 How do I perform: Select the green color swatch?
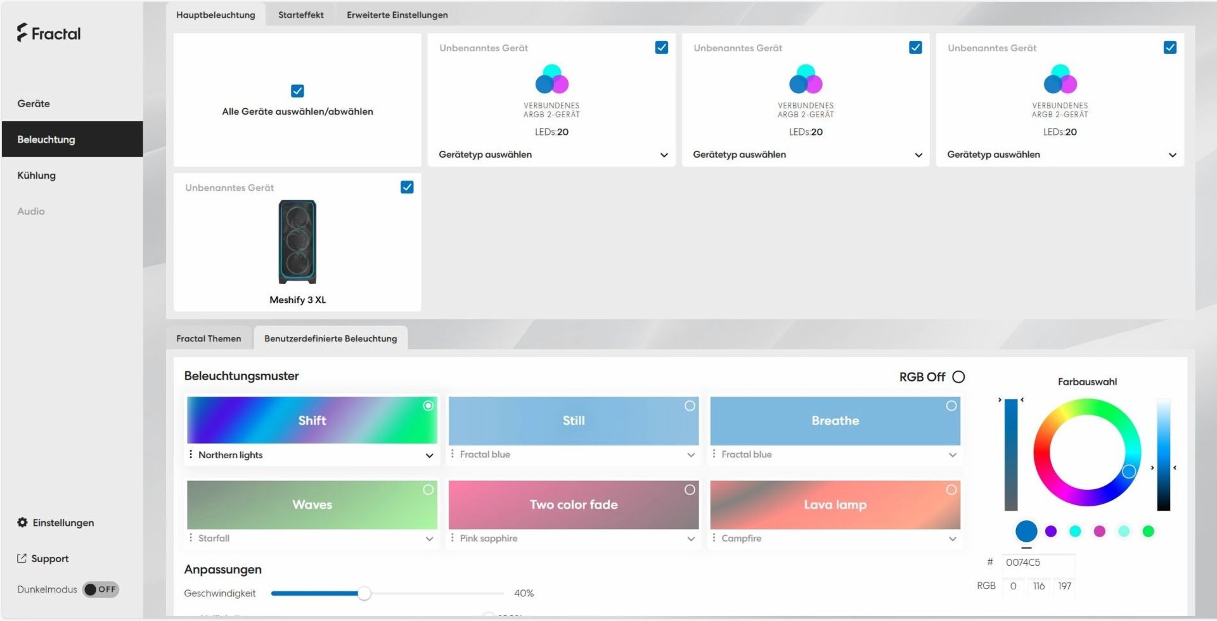pos(1148,531)
